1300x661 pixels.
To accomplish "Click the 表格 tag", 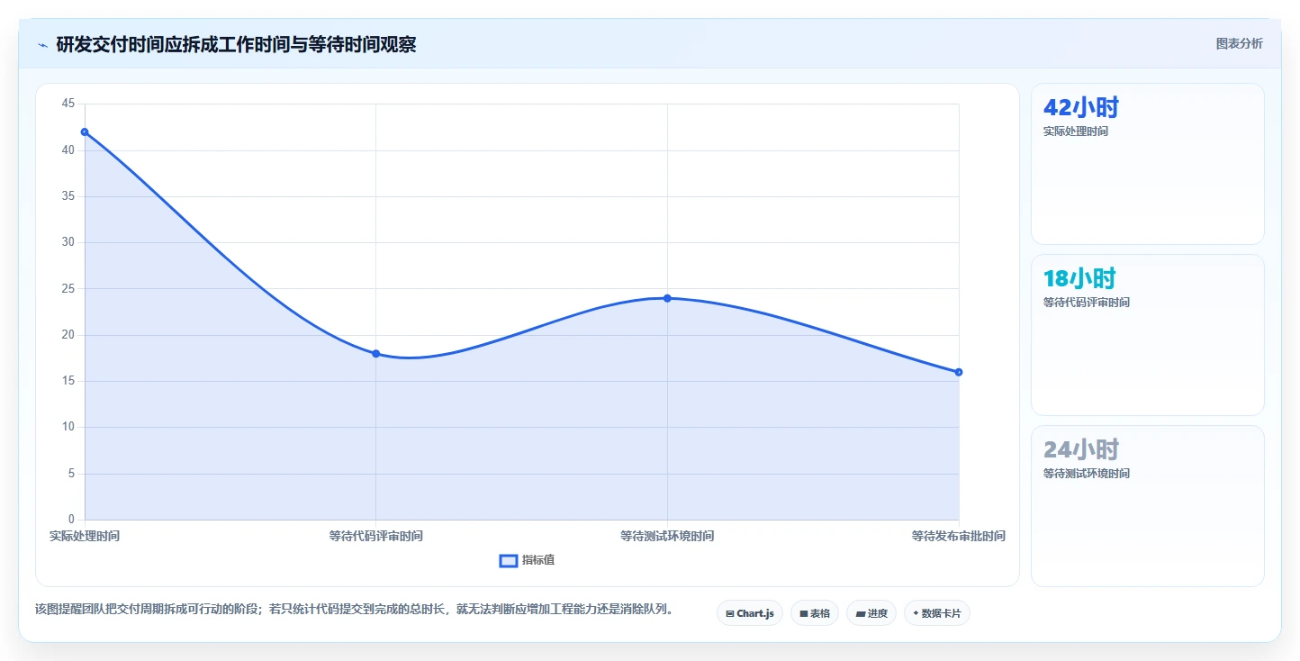I will click(x=815, y=613).
